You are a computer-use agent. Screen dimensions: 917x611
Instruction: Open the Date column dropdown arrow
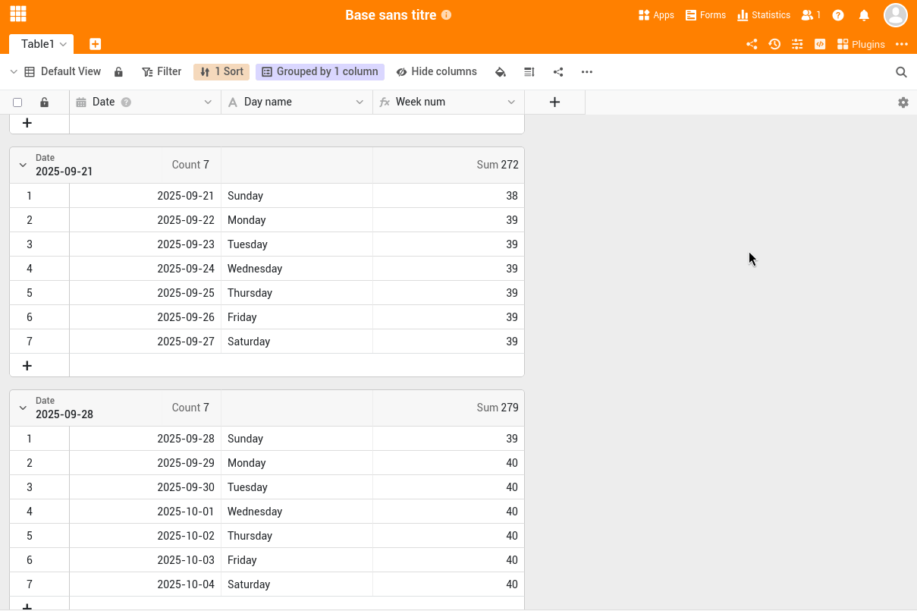pos(208,102)
